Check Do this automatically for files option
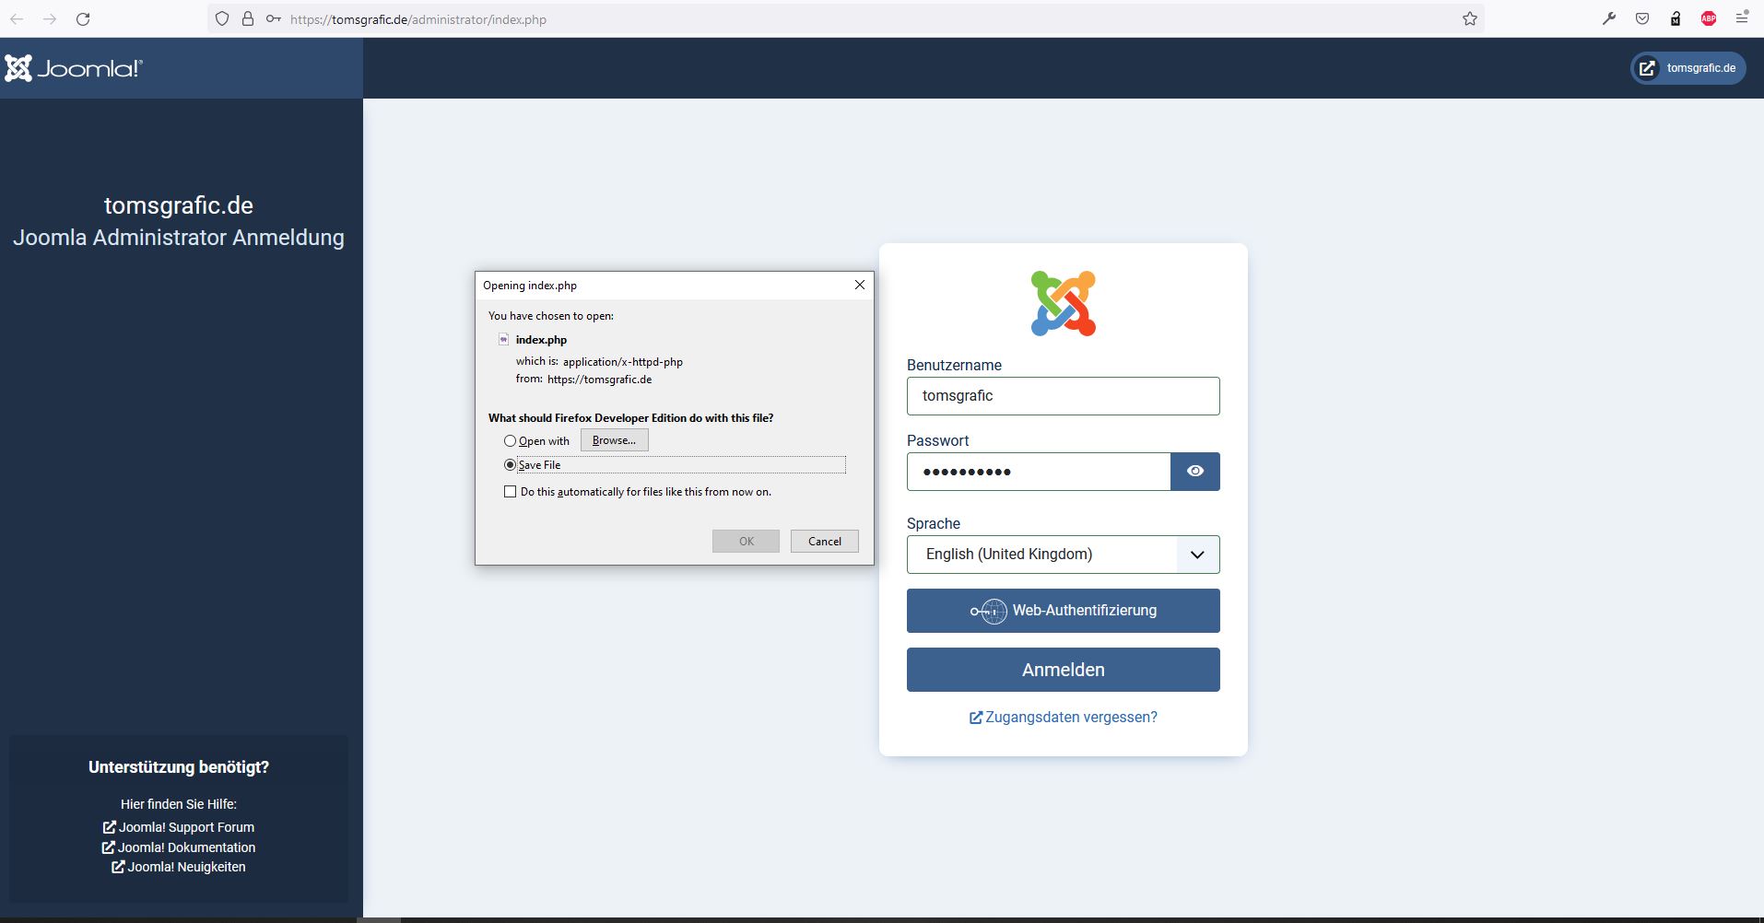This screenshot has width=1764, height=923. 510,492
